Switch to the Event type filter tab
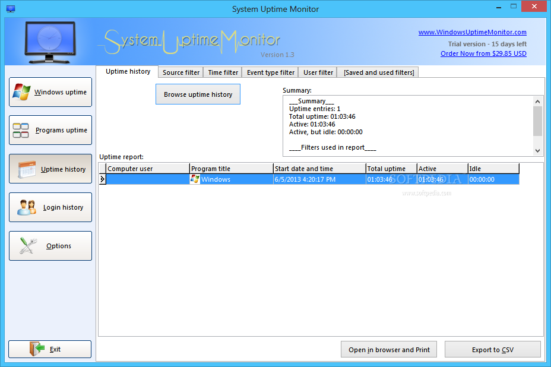This screenshot has height=367, width=551. pyautogui.click(x=271, y=72)
